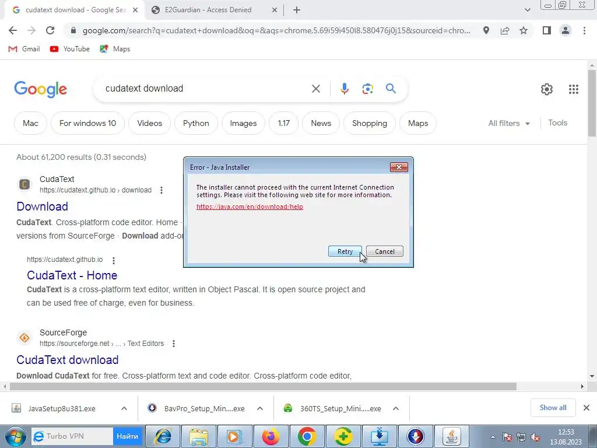Filter results by News
The width and height of the screenshot is (597, 448).
click(321, 123)
